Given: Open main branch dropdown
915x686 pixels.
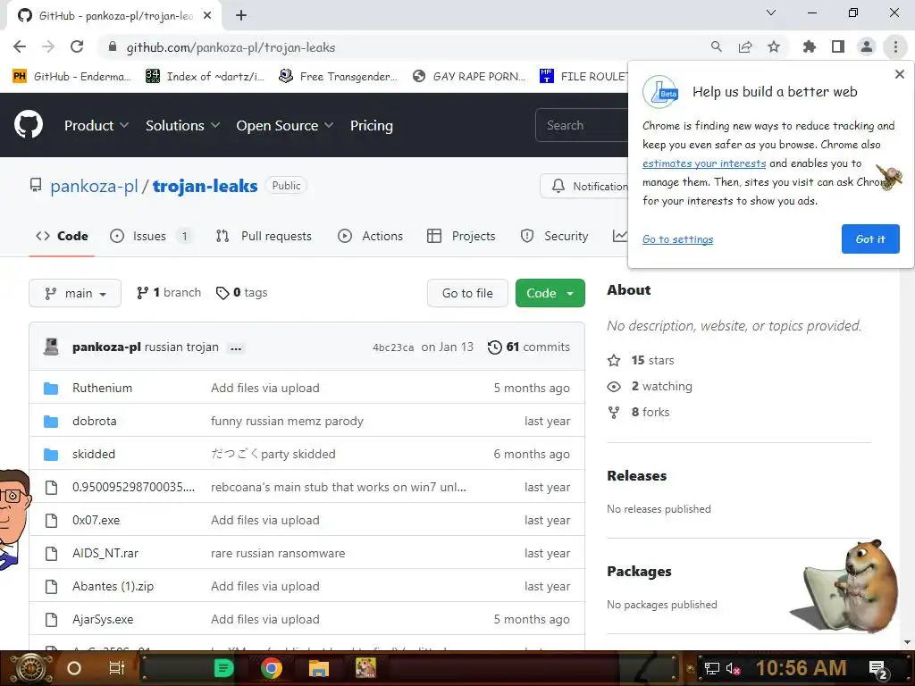Looking at the screenshot, I should coord(75,293).
